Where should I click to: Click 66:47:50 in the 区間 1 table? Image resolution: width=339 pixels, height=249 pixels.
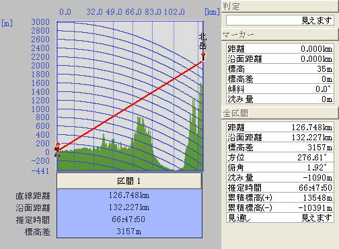click(128, 219)
